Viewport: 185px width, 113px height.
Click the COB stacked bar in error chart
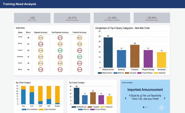tap(40, 95)
